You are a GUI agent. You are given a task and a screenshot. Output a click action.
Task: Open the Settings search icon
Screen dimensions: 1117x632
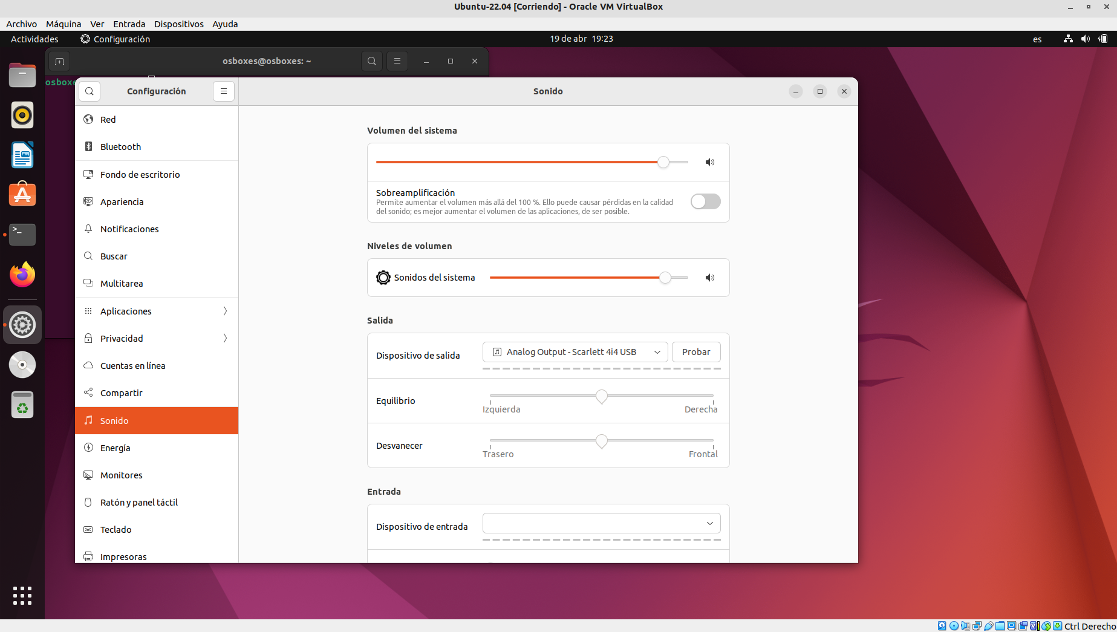click(90, 91)
